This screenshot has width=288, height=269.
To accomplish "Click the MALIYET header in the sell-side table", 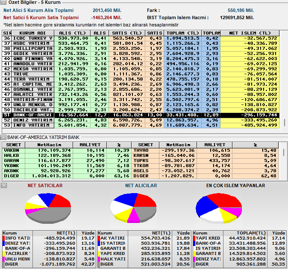I will point(215,145).
